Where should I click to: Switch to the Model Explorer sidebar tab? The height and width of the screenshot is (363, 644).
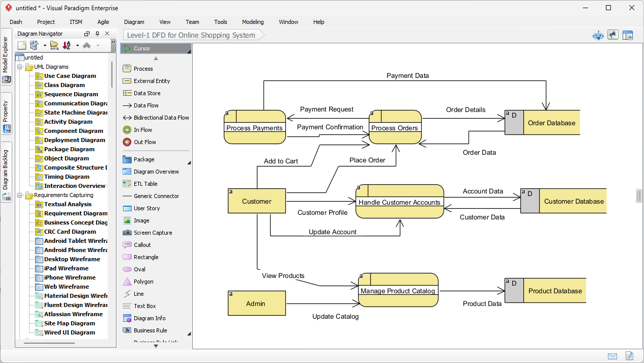[x=6, y=56]
